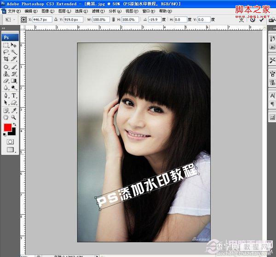Cancel the transform with the no-entry button
The image size is (276, 257).
tap(253, 20)
